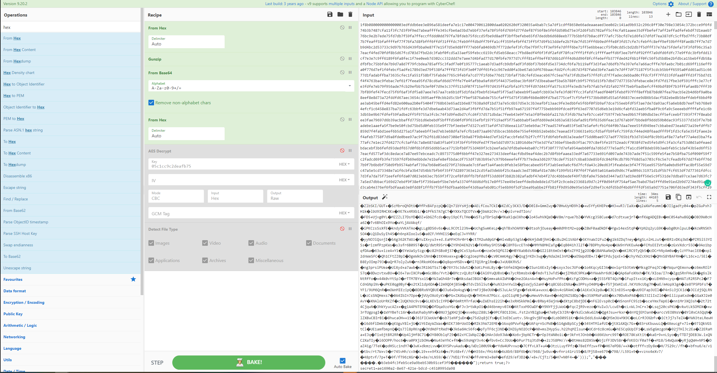Open the AES Decrypt Mode CBC dropdown
This screenshot has width=717, height=373.
click(176, 196)
